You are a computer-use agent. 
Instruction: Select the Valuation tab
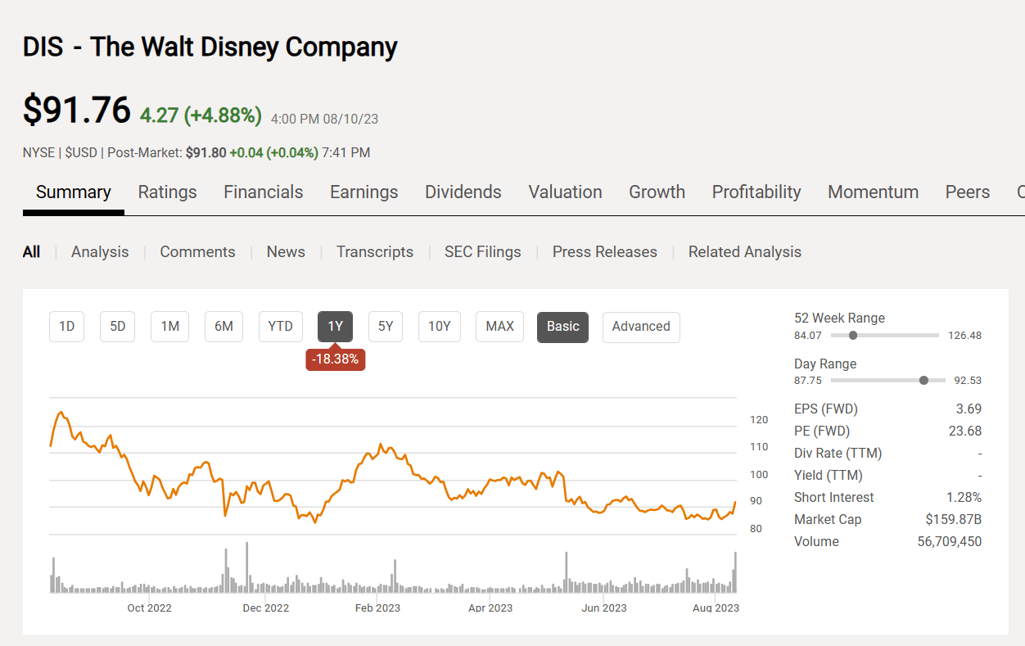[x=565, y=192]
